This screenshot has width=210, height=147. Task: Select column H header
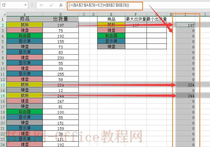(171, 14)
